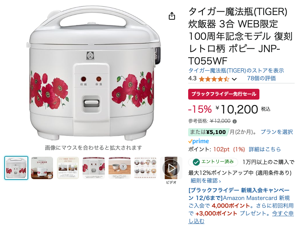
Task: Select the third thumbnail showing feature description
Action: point(68,168)
